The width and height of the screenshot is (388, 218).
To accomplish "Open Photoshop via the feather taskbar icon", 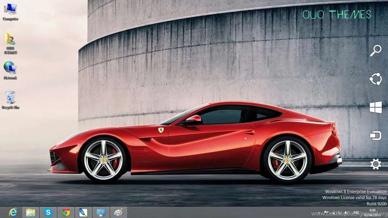I will click(x=83, y=212).
